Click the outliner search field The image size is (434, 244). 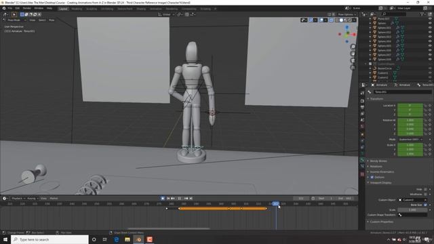coord(394,14)
